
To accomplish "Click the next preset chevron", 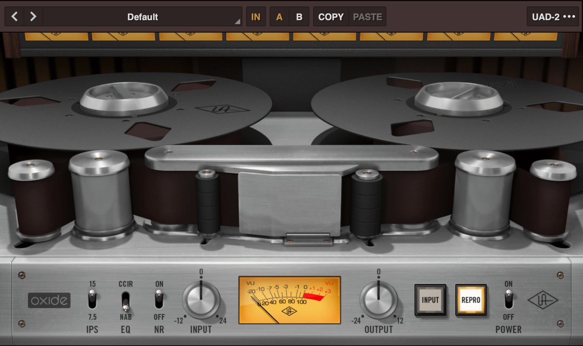I will [x=33, y=16].
